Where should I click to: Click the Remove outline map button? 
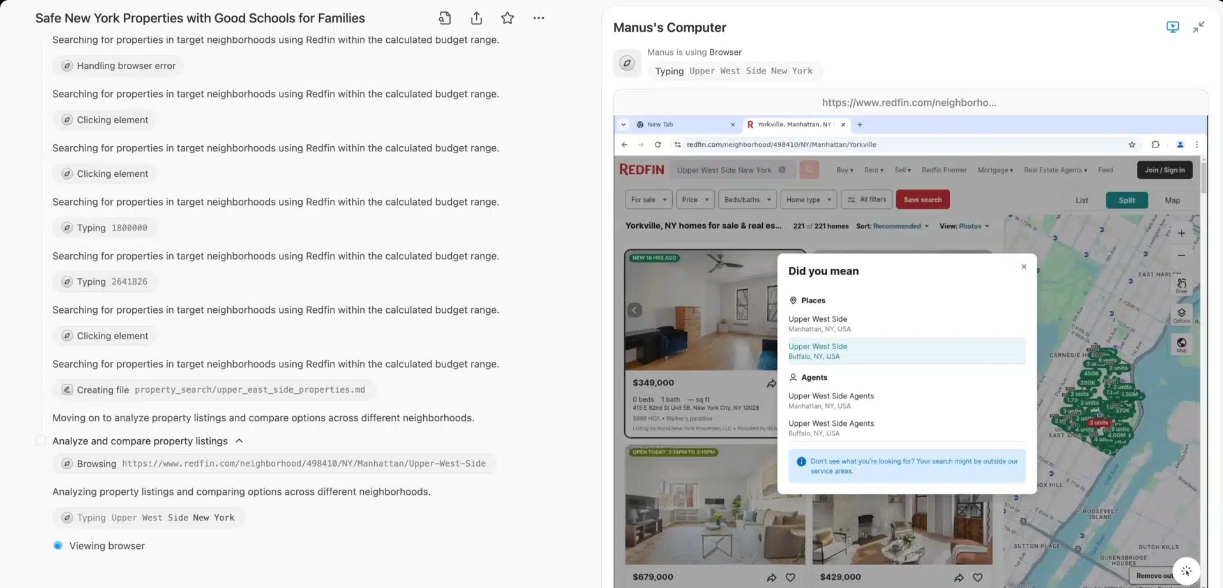point(1154,576)
